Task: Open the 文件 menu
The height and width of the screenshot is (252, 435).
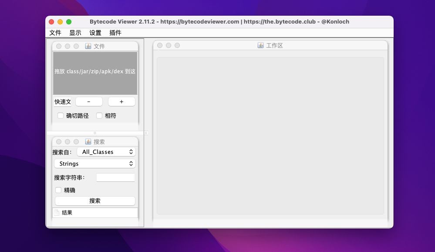Action: coord(55,33)
